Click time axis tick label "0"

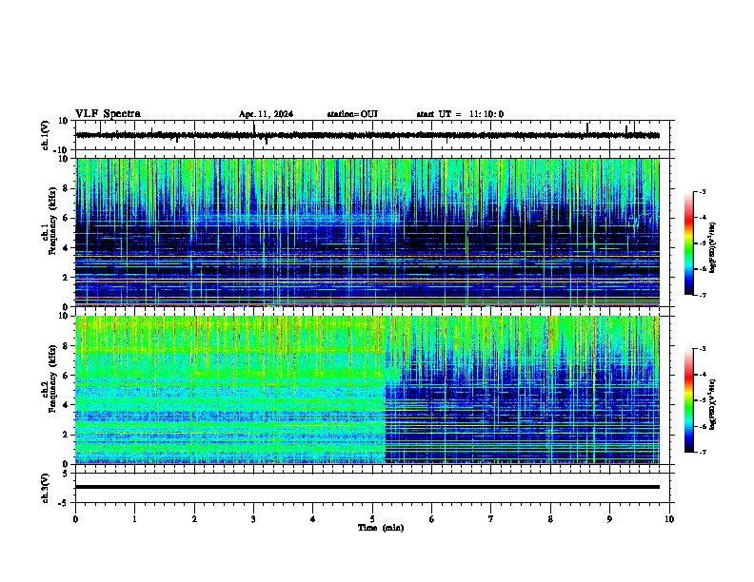pyautogui.click(x=75, y=519)
